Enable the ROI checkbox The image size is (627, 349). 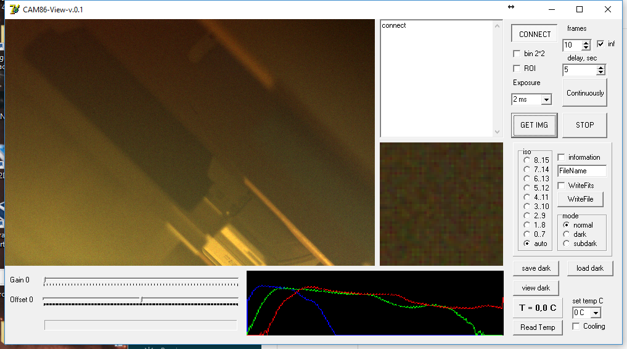[517, 68]
